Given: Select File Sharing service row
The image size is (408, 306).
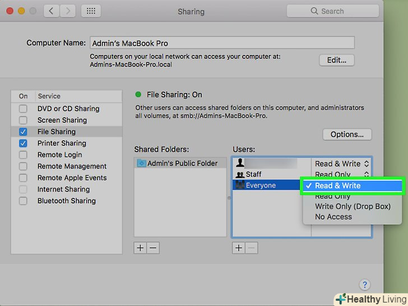Looking at the screenshot, I should (66, 132).
